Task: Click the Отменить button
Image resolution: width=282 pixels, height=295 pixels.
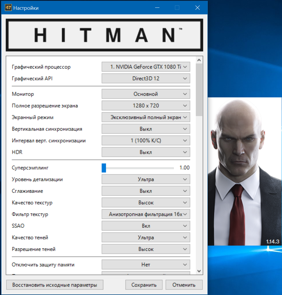Action: (x=184, y=285)
